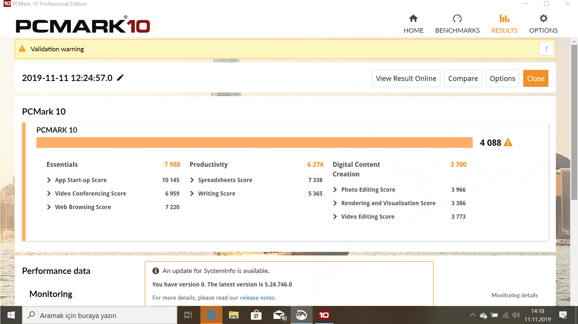Click the pencil icon to rename result
578x324 pixels.
pos(120,78)
